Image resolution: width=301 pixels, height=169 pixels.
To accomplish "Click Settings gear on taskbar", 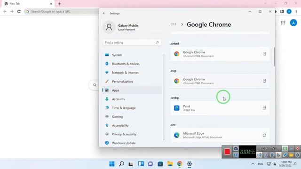I will pos(190,164).
